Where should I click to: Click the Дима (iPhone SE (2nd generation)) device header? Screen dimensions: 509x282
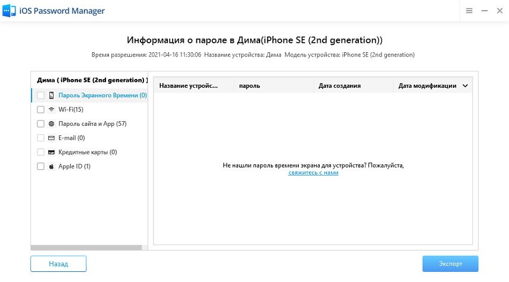pos(92,80)
